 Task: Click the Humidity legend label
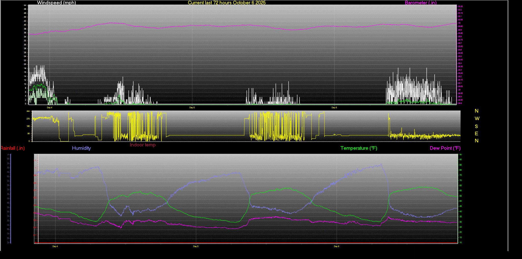(81, 148)
